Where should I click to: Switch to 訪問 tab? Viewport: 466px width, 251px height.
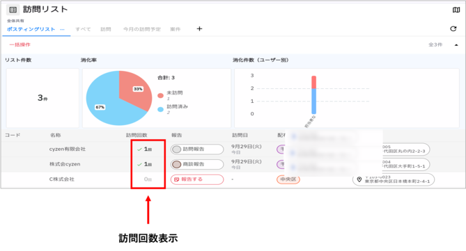pyautogui.click(x=105, y=29)
